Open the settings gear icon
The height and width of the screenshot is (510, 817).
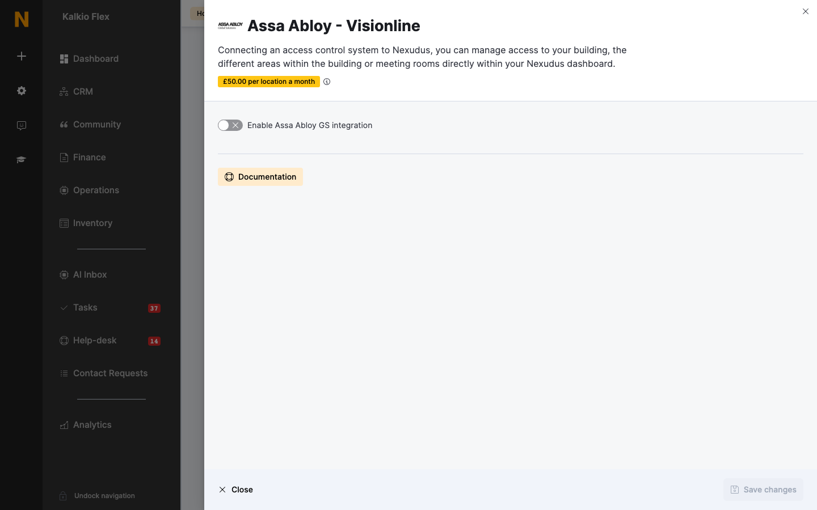coord(22,91)
